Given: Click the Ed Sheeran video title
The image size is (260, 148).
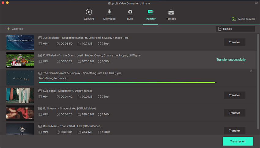Looking at the screenshot, I should point(69,109).
